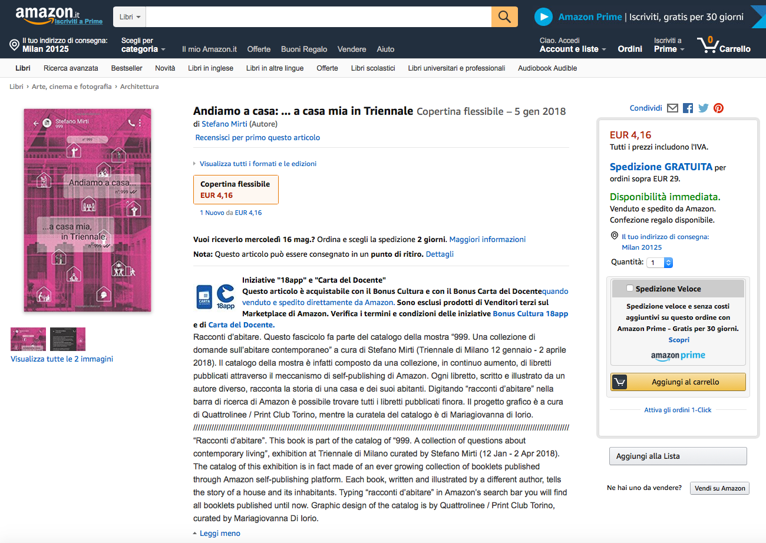Click the Stefano Mirti author link
Image resolution: width=766 pixels, height=543 pixels.
[x=224, y=124]
